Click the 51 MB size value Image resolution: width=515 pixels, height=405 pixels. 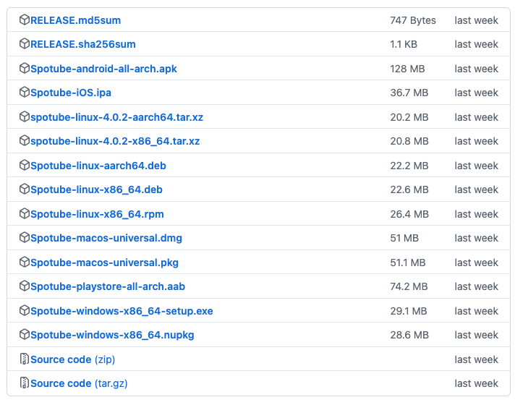(x=404, y=238)
